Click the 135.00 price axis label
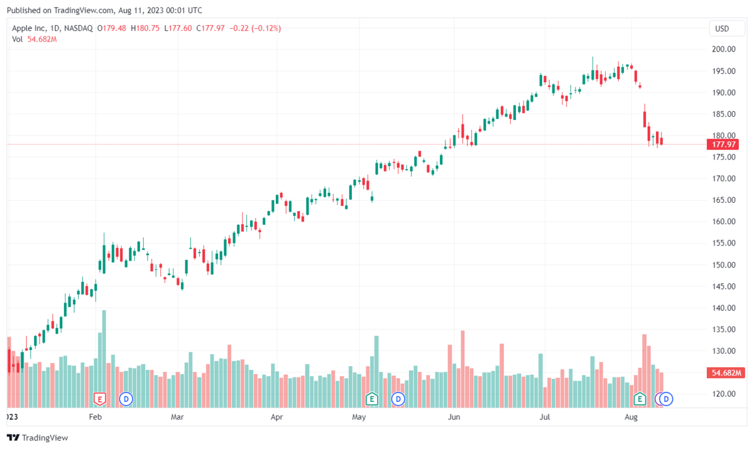Screen dimensions: 754x449 [x=724, y=329]
